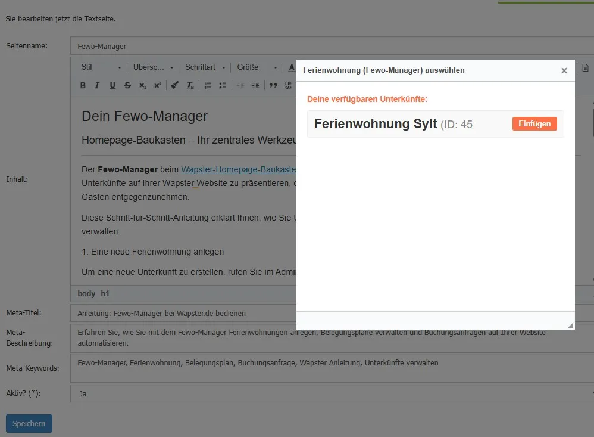
Task: Select the h1 element path item
Action: 105,293
